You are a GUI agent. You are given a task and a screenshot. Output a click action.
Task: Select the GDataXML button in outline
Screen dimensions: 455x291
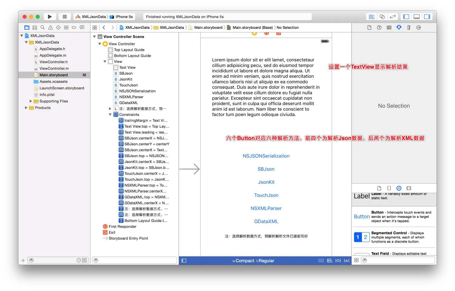[129, 103]
